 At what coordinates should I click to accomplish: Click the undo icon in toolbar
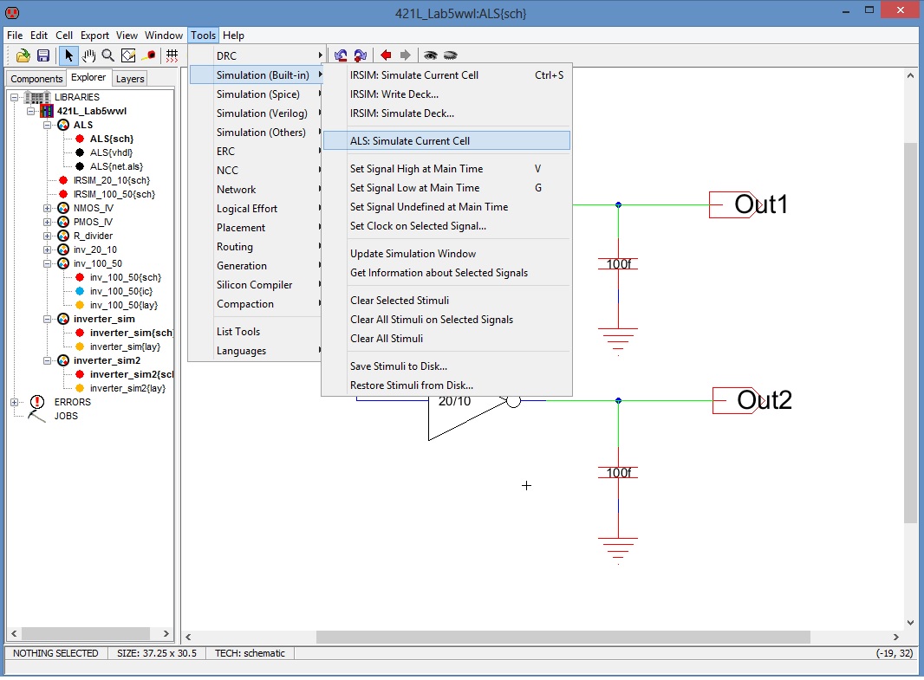pos(341,55)
